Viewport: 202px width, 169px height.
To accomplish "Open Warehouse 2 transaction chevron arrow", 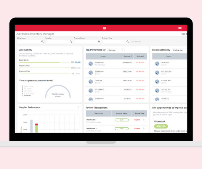I will [x=144, y=129].
